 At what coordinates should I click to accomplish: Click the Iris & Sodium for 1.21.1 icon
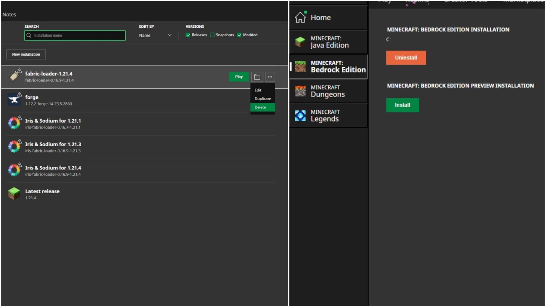coord(14,123)
